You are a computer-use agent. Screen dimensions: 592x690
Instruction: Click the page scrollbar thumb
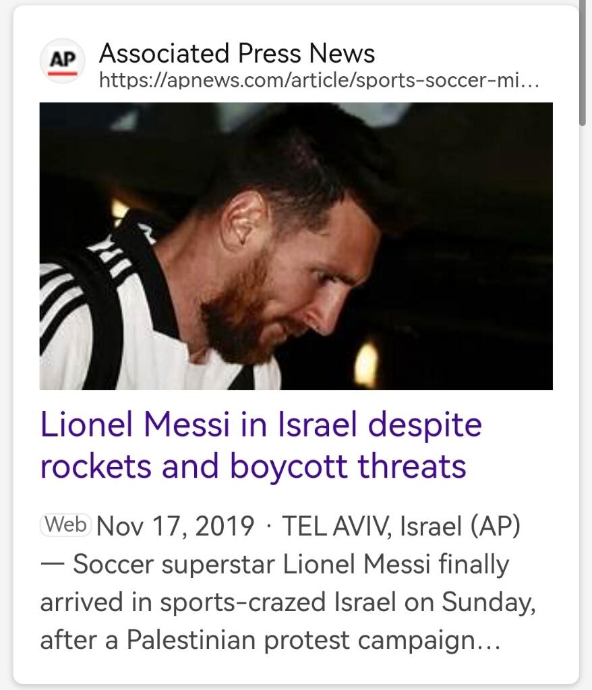[583, 61]
